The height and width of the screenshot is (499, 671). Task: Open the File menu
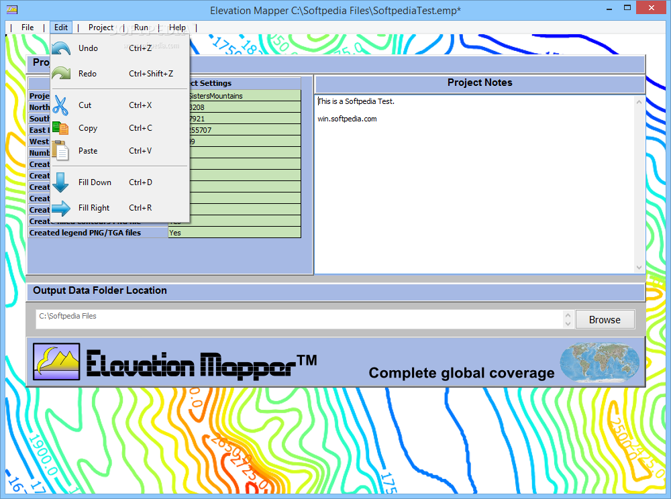(x=28, y=27)
